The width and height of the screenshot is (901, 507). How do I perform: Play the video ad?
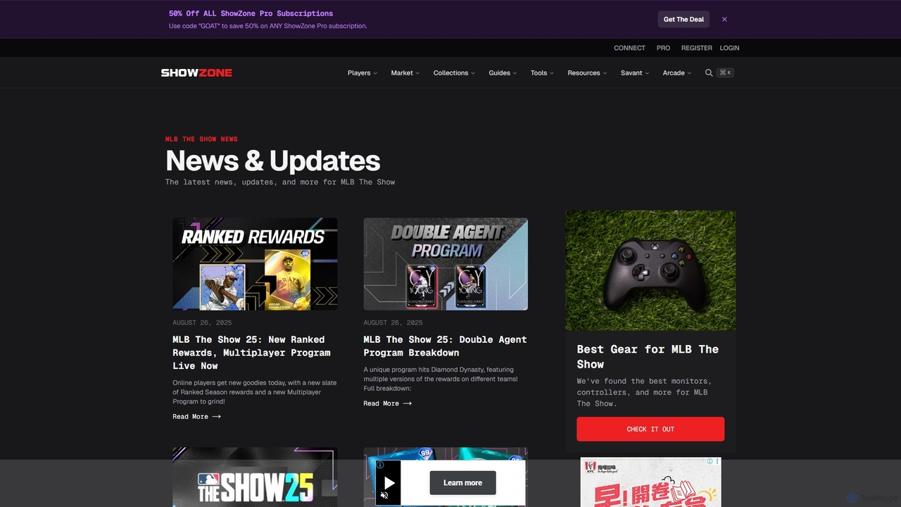coord(389,483)
